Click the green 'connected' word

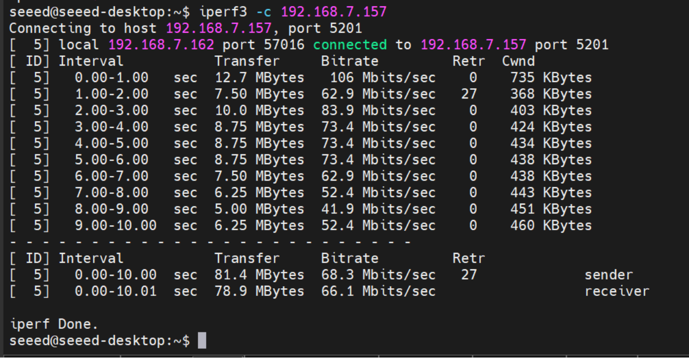point(350,45)
